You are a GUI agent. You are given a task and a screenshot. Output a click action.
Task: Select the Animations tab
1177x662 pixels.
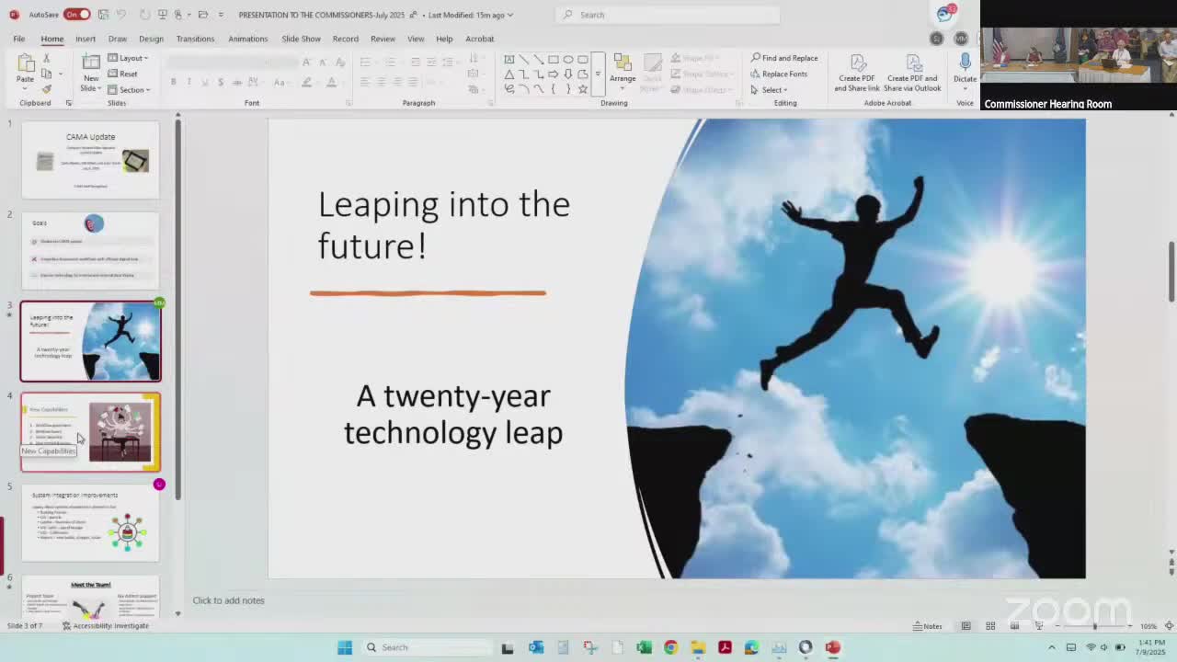248,39
